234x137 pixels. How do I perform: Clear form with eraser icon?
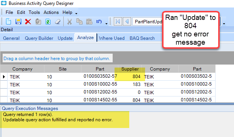point(58,22)
